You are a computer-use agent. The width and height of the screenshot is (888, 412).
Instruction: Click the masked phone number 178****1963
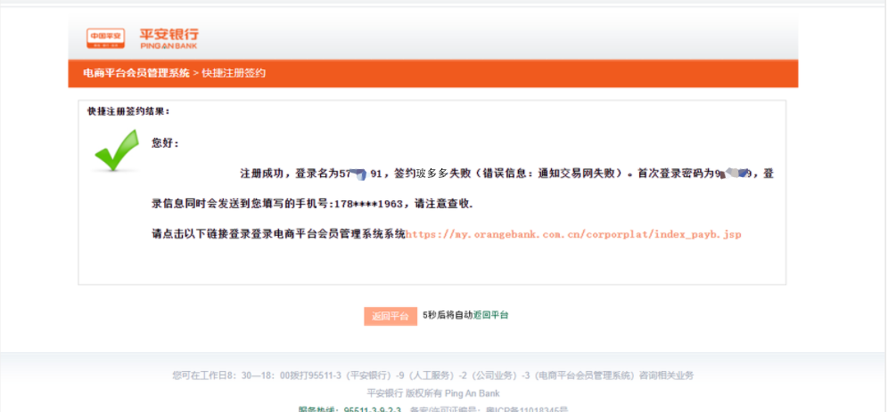pos(370,204)
